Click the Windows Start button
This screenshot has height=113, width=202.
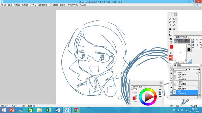4,110
